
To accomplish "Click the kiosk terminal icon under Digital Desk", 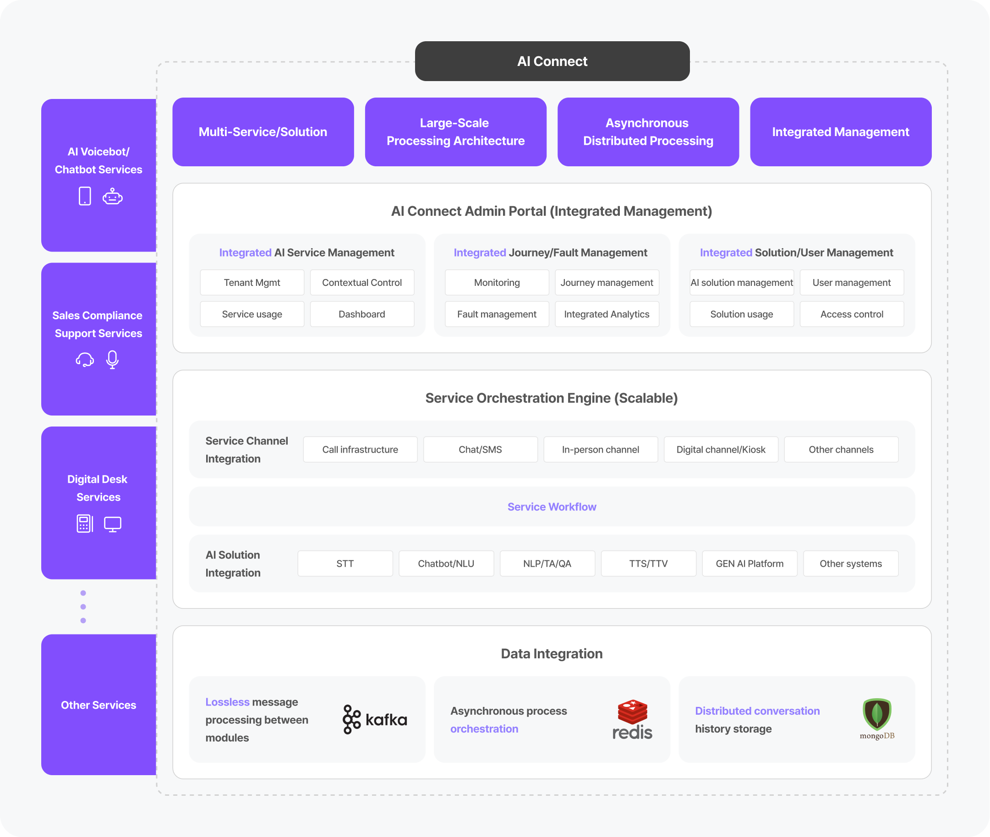I will (x=84, y=524).
